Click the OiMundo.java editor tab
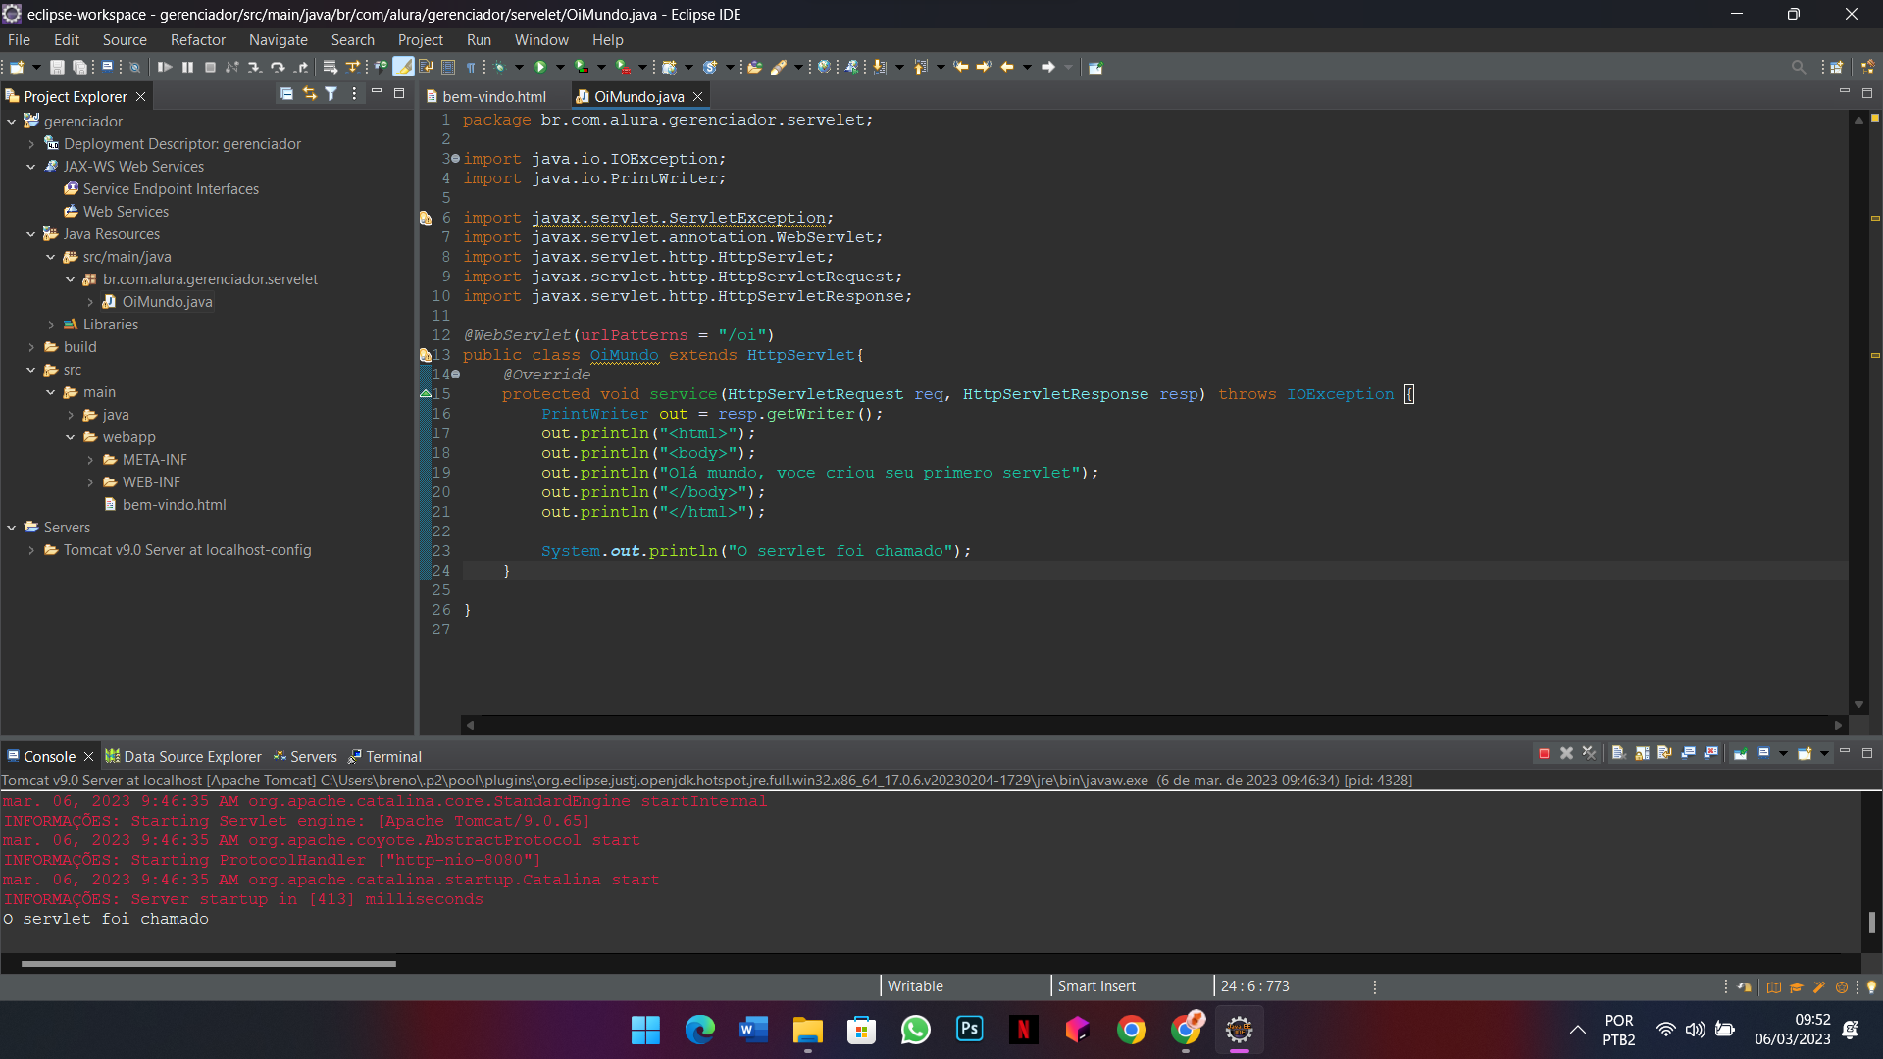 pos(638,96)
